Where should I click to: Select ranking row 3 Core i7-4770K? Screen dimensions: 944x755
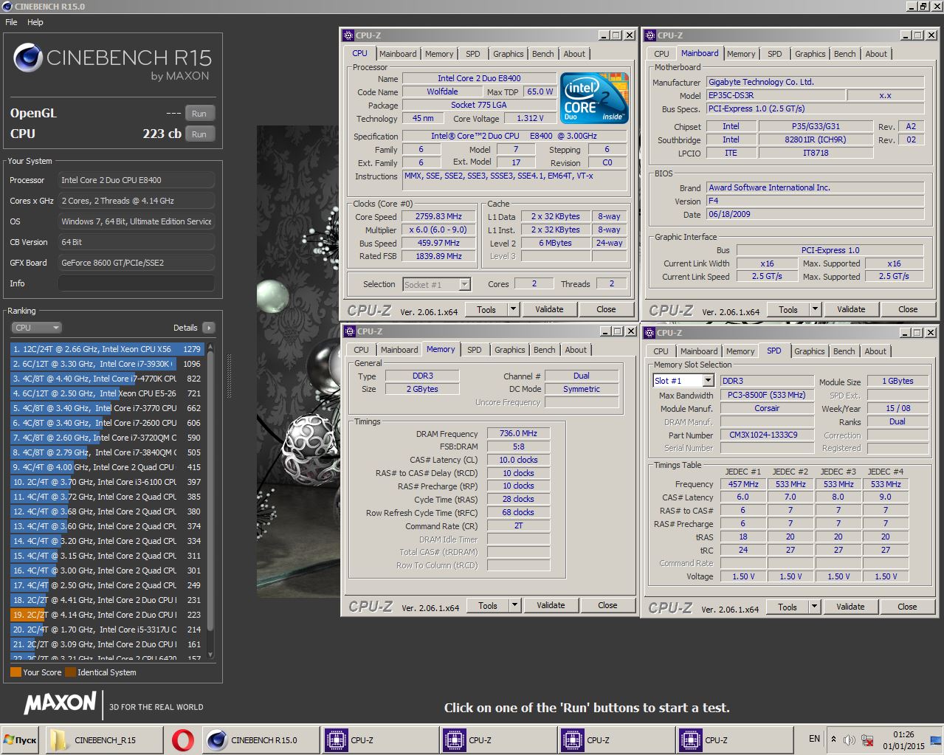tap(107, 379)
